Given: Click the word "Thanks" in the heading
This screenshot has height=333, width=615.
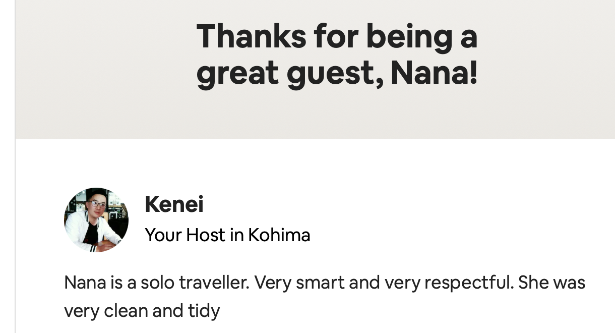Looking at the screenshot, I should coord(251,37).
